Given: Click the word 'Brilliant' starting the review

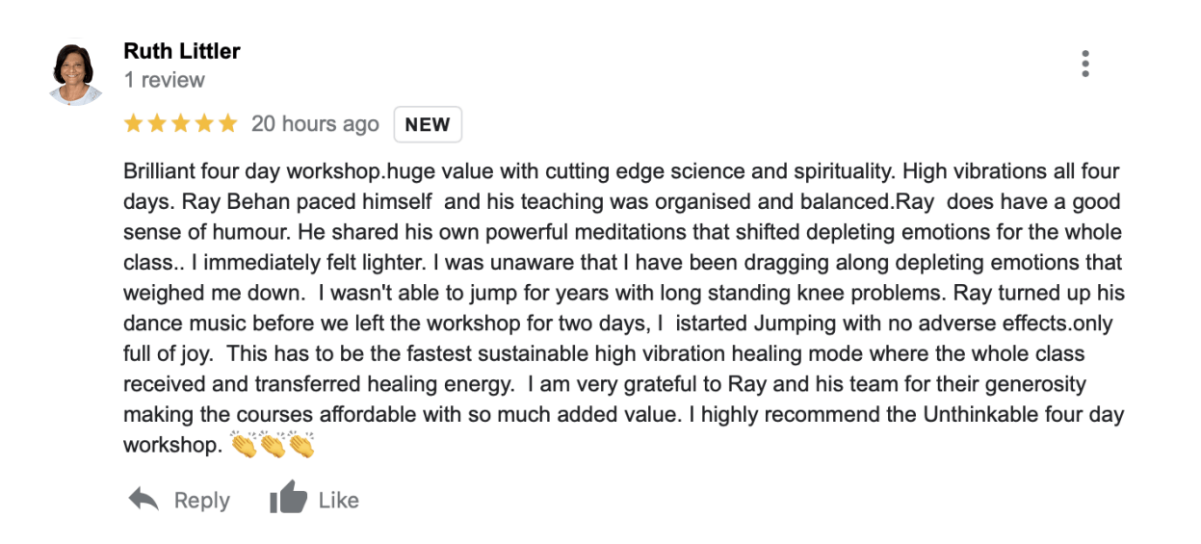Looking at the screenshot, I should point(157,172).
